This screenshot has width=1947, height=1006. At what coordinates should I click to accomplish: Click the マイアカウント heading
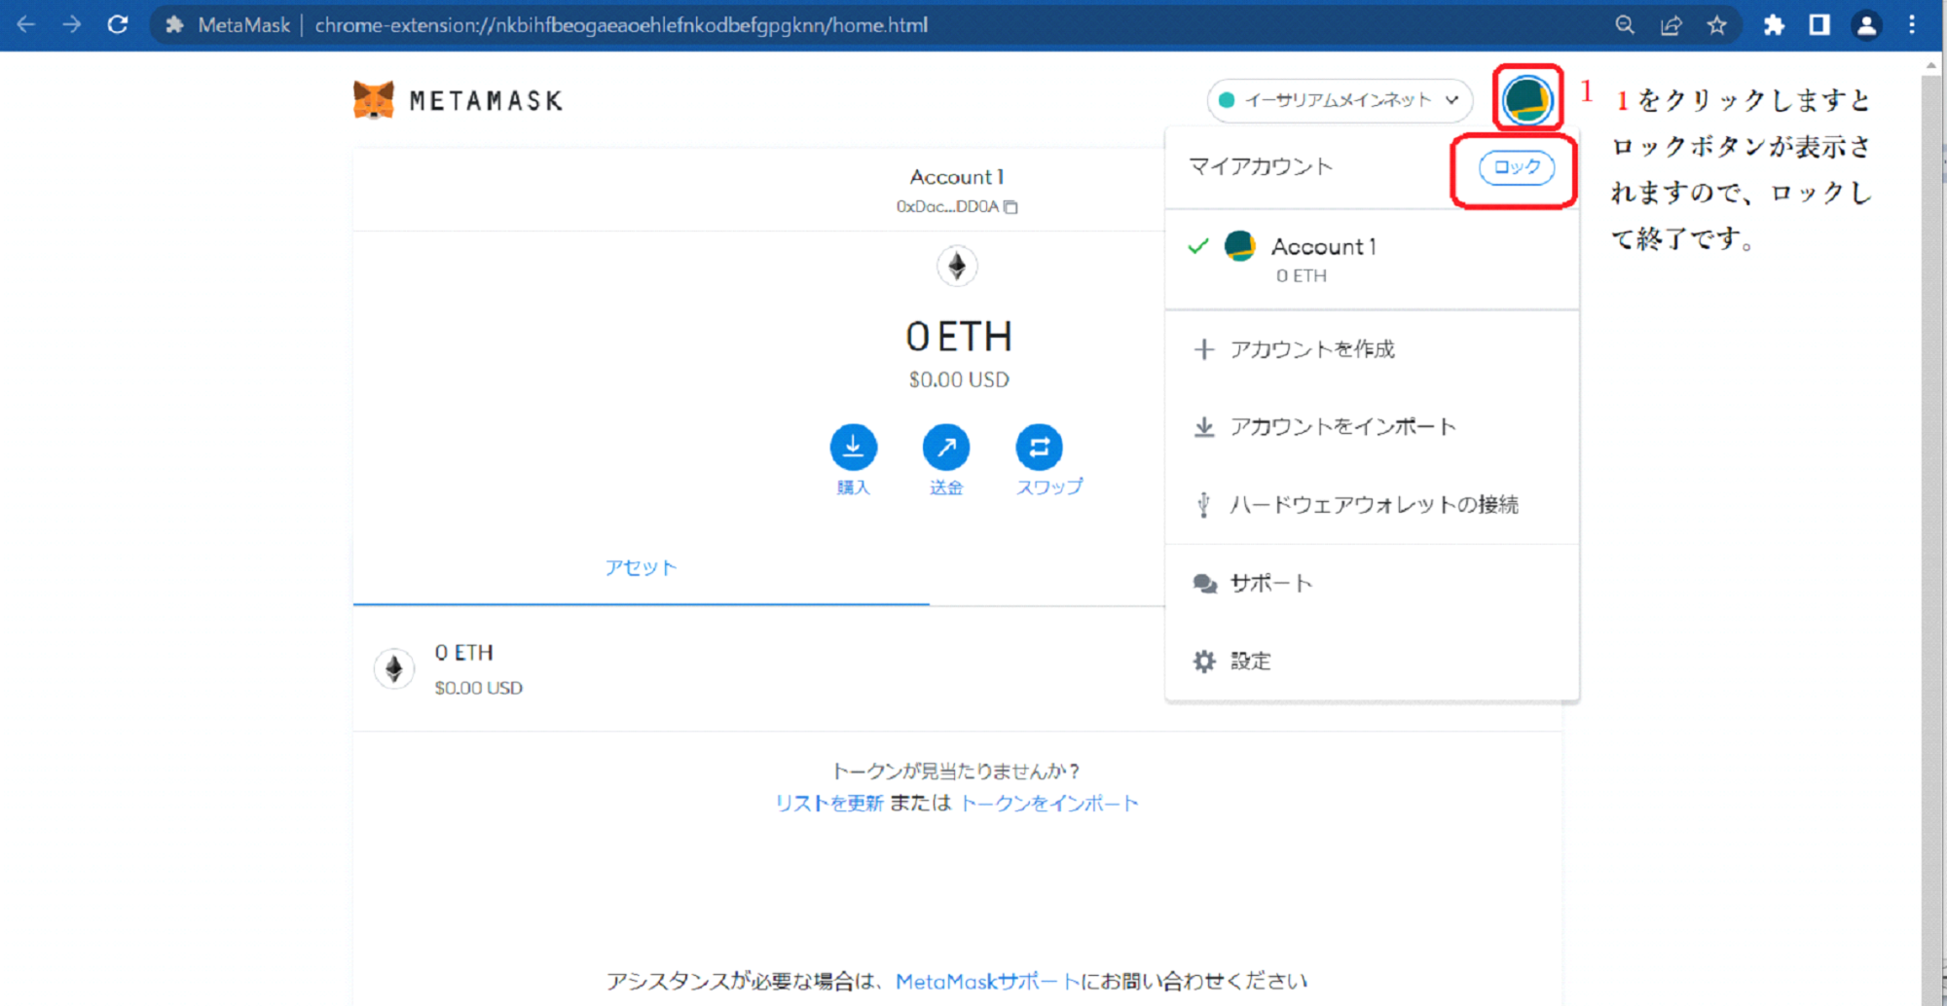click(x=1261, y=167)
